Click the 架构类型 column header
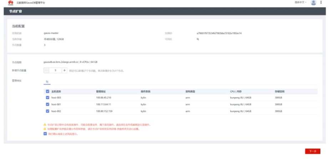Viewport: 334px width, 159px height. point(190,92)
